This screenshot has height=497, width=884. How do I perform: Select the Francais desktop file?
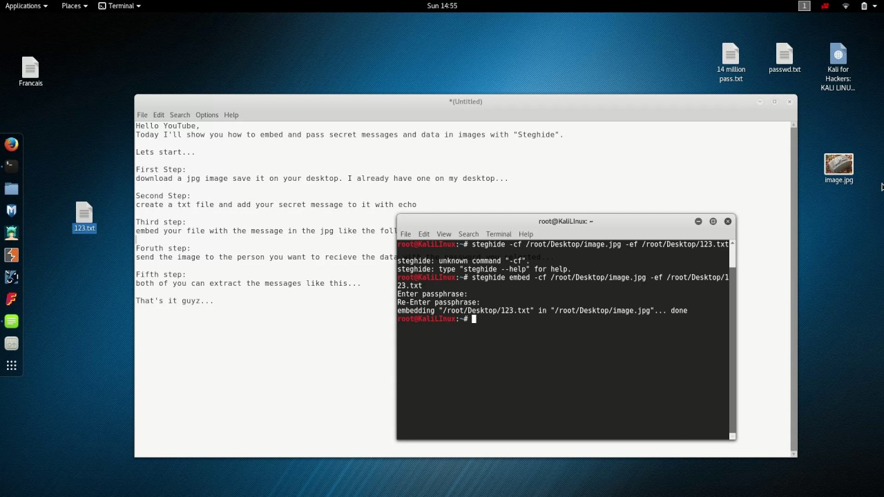coord(30,72)
